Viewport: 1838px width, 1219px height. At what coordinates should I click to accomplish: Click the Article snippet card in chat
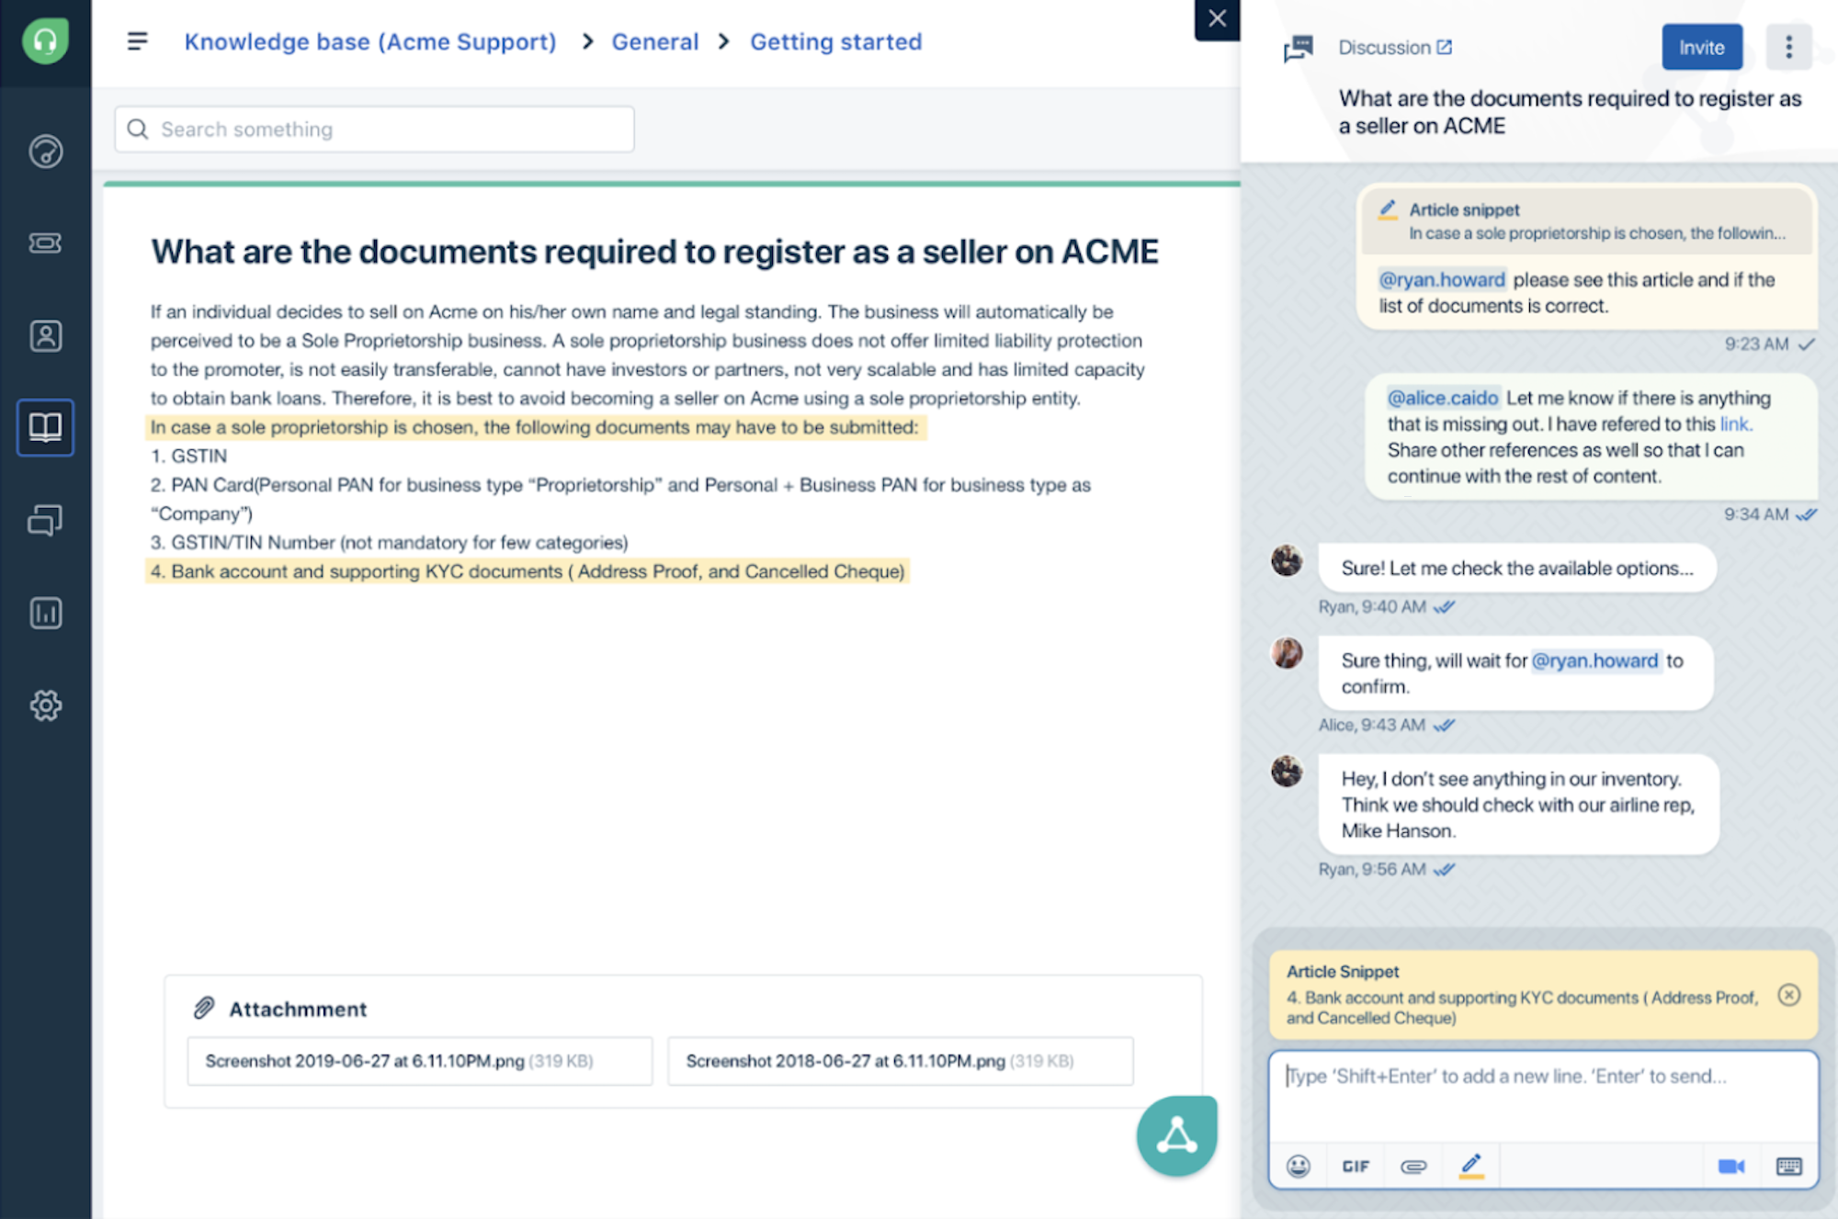click(1588, 221)
